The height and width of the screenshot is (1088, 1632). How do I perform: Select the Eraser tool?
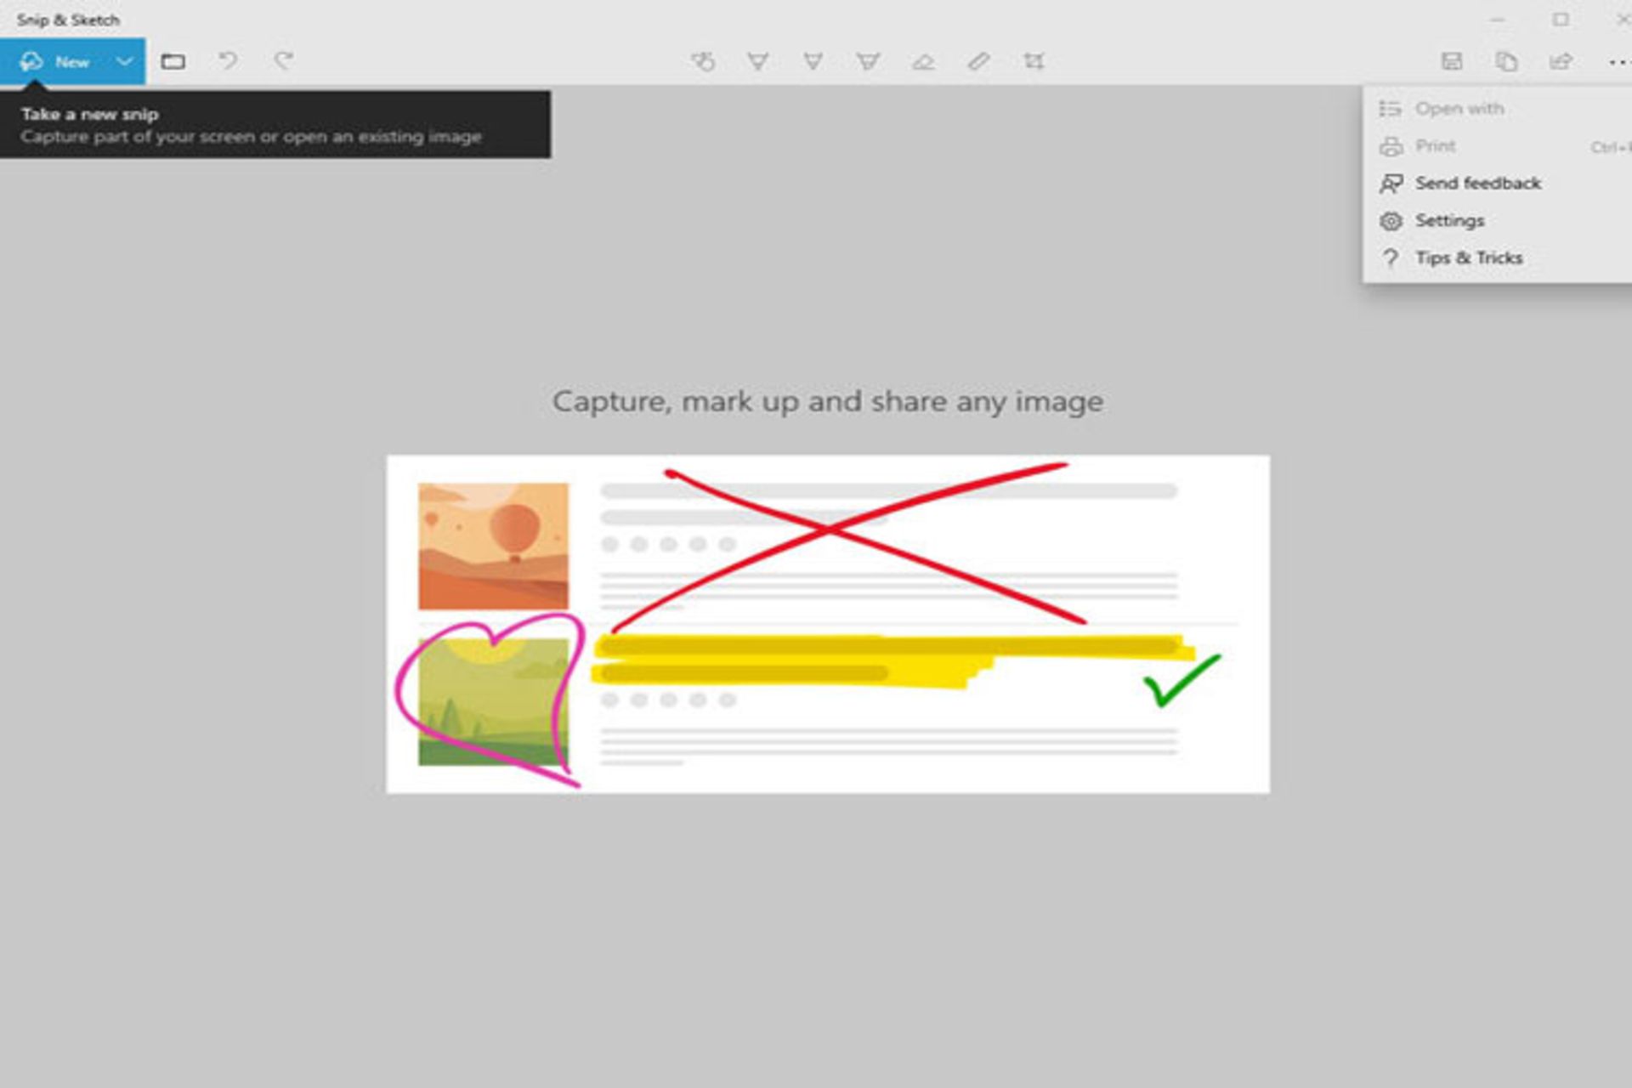coord(923,61)
